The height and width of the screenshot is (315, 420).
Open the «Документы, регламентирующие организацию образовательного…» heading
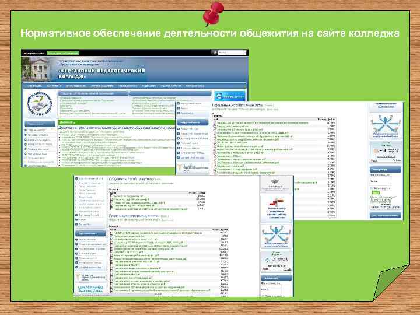[117, 128]
